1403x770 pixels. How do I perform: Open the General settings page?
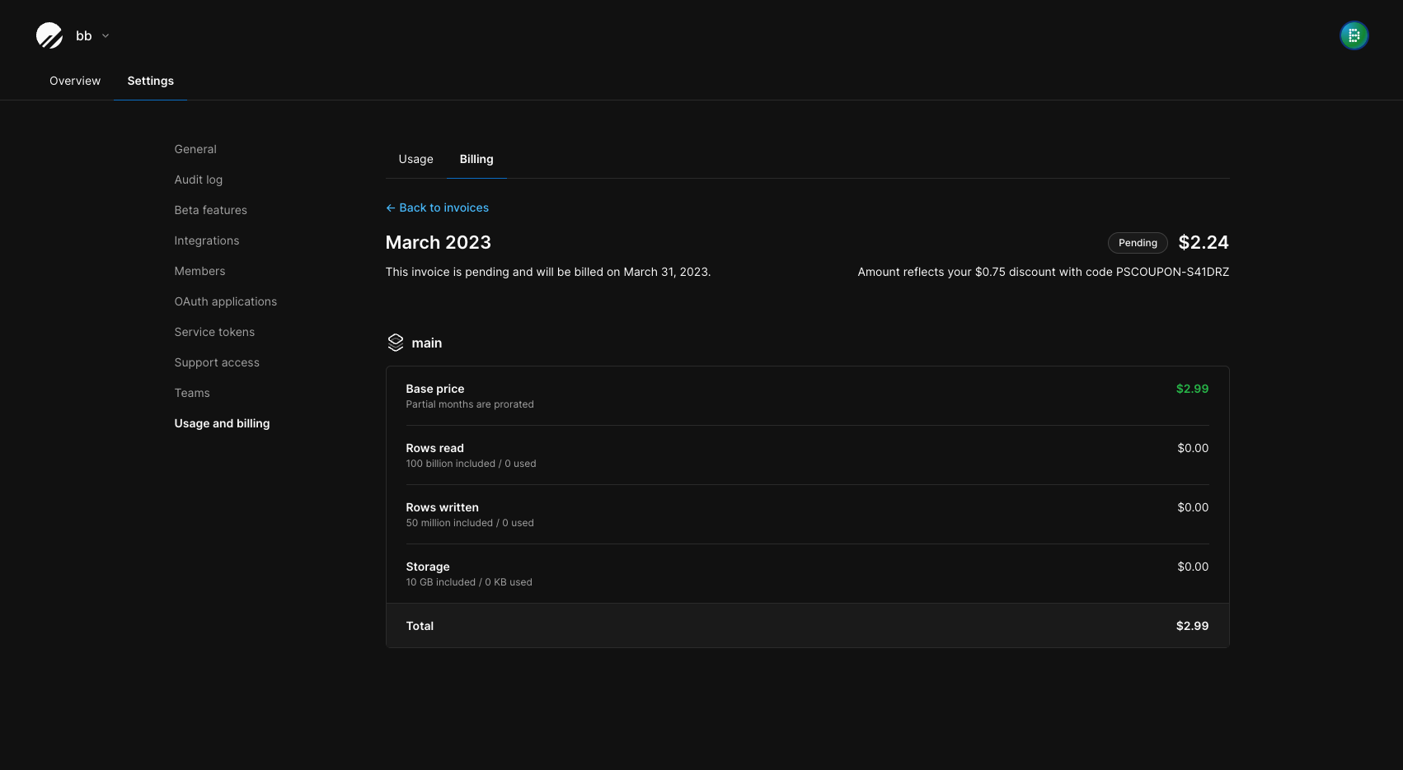pos(195,149)
